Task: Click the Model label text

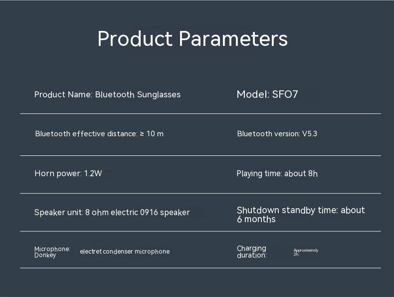Action: [x=253, y=94]
